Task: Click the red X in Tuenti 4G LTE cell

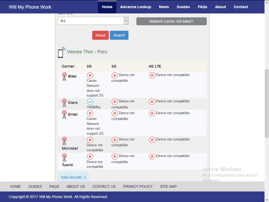Action: pos(152,157)
